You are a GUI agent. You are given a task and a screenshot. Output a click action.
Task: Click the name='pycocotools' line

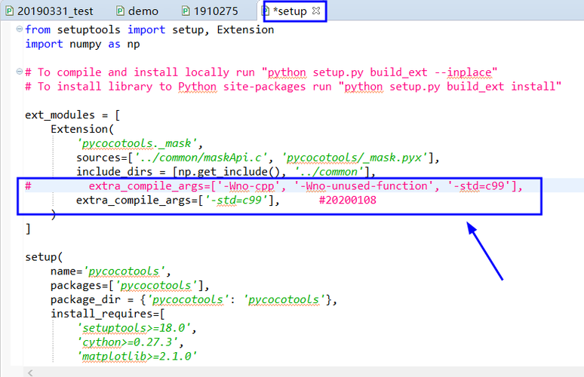tap(111, 271)
